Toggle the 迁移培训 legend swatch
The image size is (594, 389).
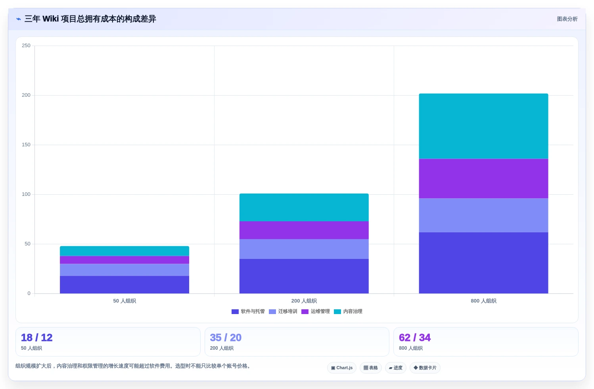[272, 312]
